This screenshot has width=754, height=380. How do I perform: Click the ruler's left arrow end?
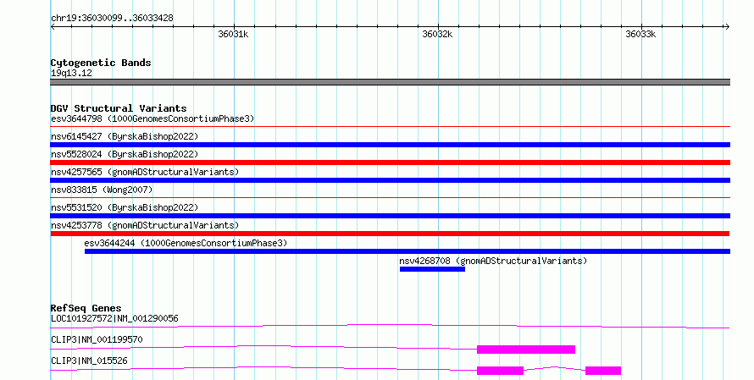tap(53, 27)
